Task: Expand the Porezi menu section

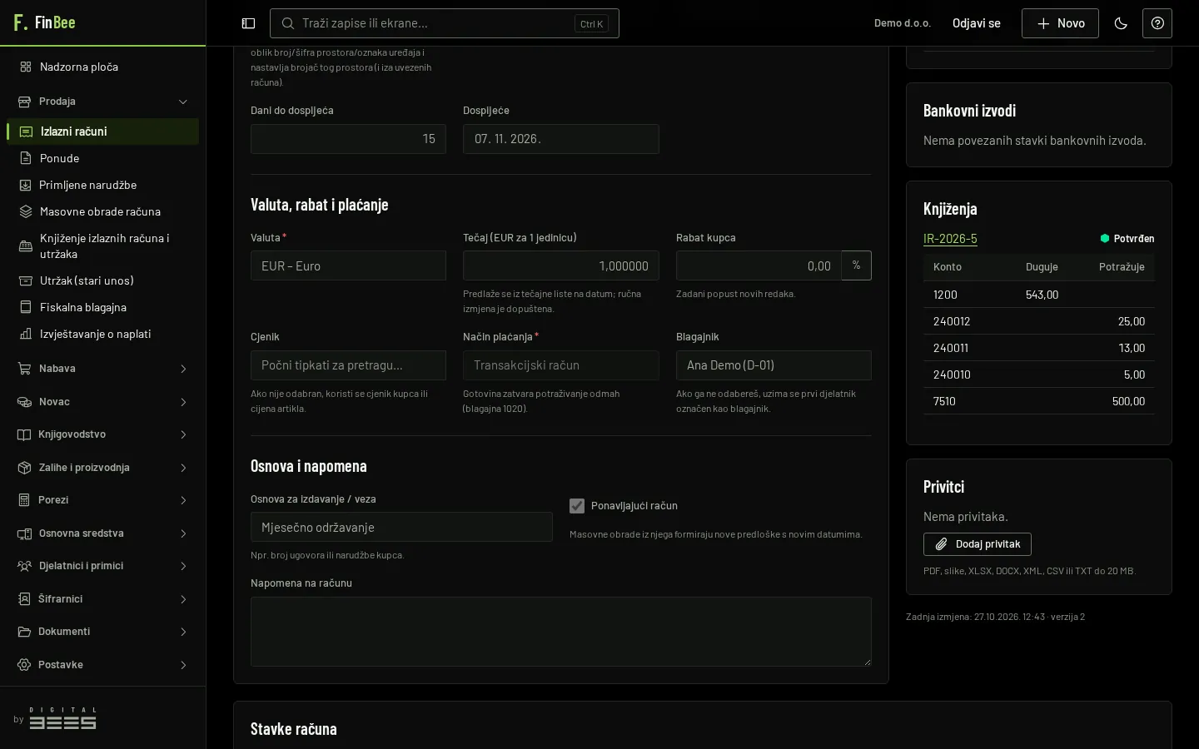Action: (x=103, y=500)
